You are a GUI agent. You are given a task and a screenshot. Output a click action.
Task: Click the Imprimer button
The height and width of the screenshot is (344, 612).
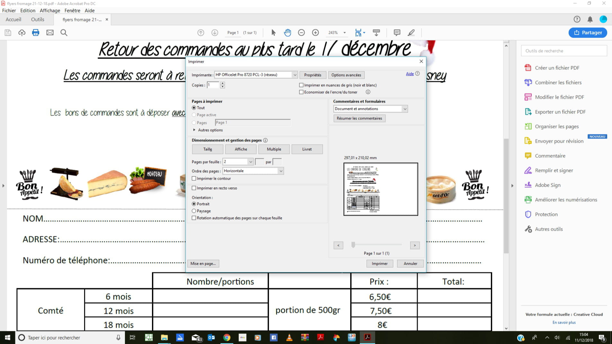[x=380, y=264]
